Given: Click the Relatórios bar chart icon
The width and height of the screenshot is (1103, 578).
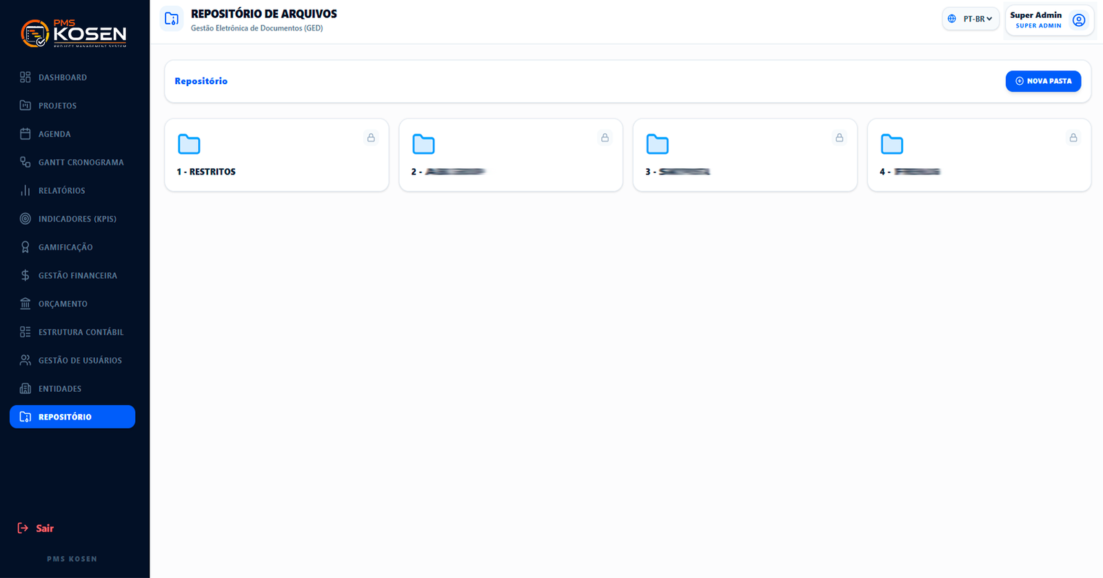Looking at the screenshot, I should tap(26, 190).
